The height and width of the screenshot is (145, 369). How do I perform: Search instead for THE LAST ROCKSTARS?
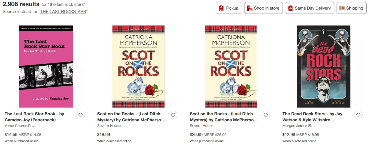tap(63, 12)
